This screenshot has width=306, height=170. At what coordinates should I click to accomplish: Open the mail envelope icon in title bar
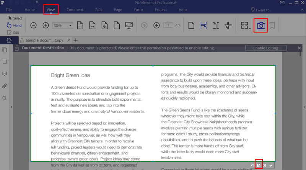[x=282, y=3]
